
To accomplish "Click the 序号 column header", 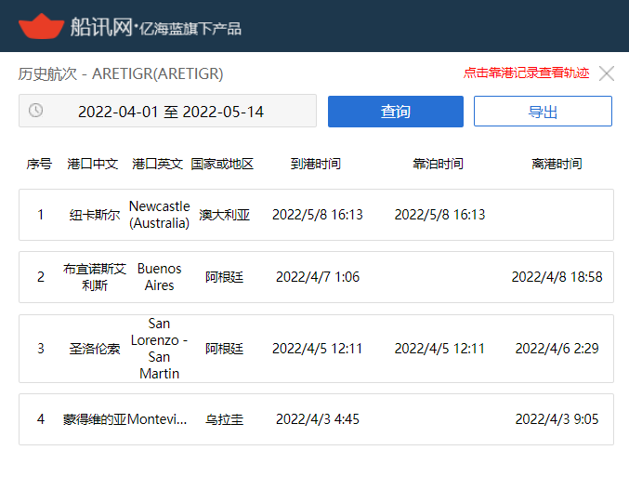I will click(x=39, y=164).
